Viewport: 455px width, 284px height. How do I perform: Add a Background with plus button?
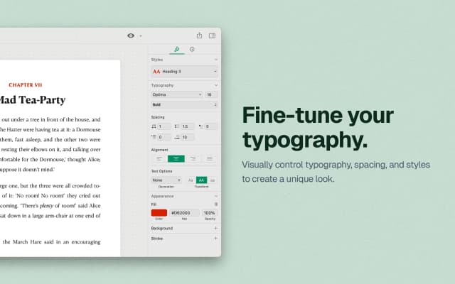click(x=215, y=229)
